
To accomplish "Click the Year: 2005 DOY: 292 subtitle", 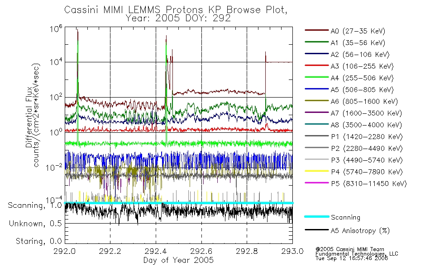I will 178,19.
